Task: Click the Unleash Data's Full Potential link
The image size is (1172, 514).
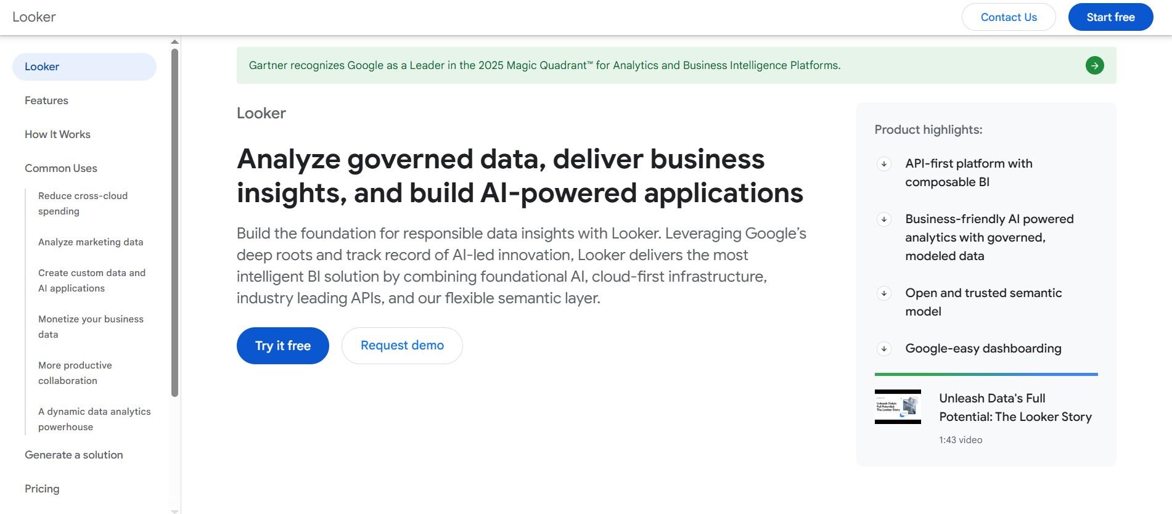Action: tap(1015, 407)
